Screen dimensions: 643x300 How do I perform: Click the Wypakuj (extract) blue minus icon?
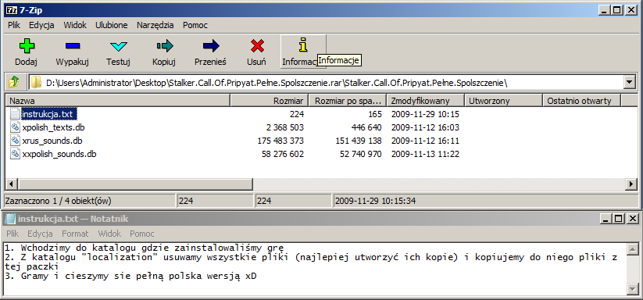pos(73,46)
